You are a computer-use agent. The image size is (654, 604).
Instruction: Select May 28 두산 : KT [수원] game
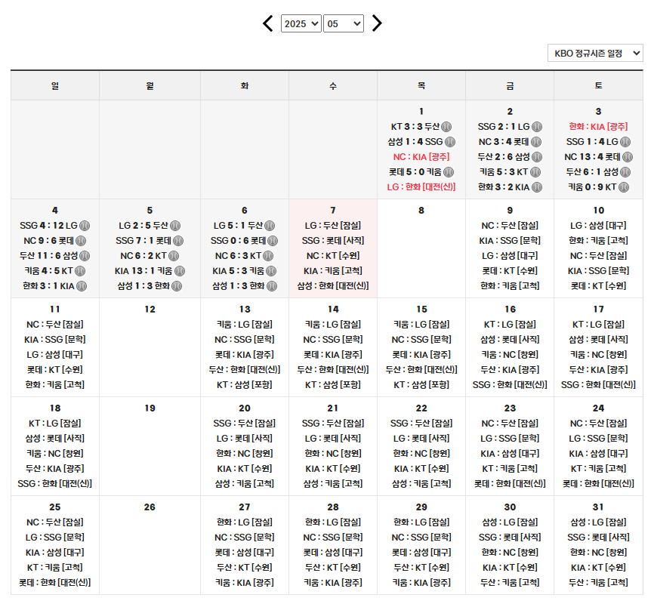point(333,567)
